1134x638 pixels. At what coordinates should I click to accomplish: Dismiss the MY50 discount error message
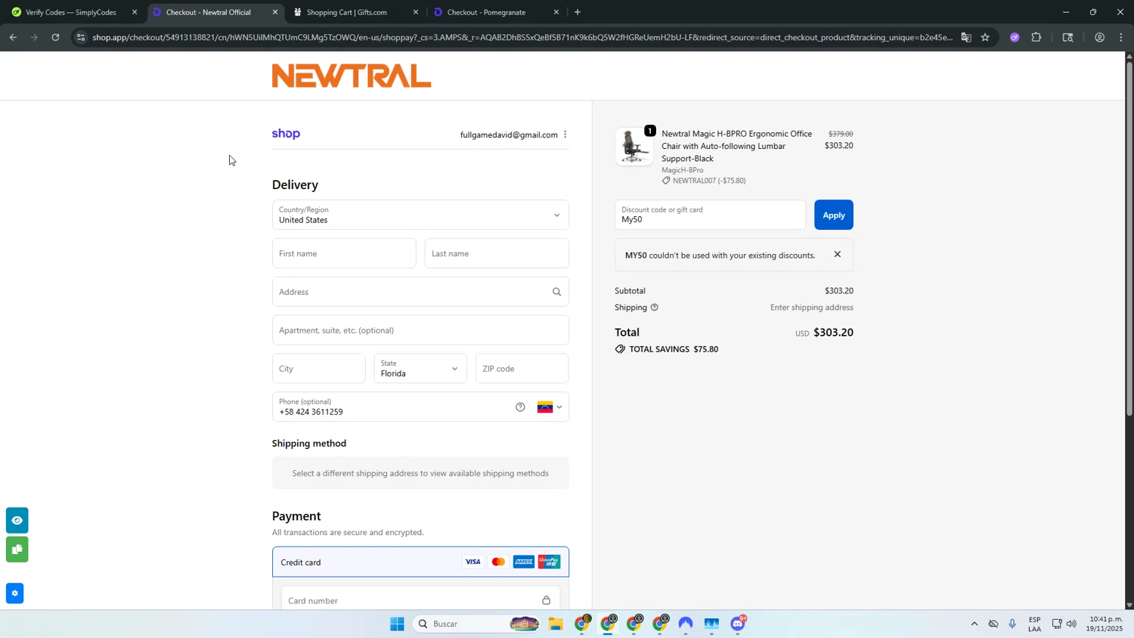(x=837, y=255)
